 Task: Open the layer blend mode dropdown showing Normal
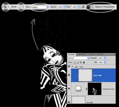click(x=79, y=58)
